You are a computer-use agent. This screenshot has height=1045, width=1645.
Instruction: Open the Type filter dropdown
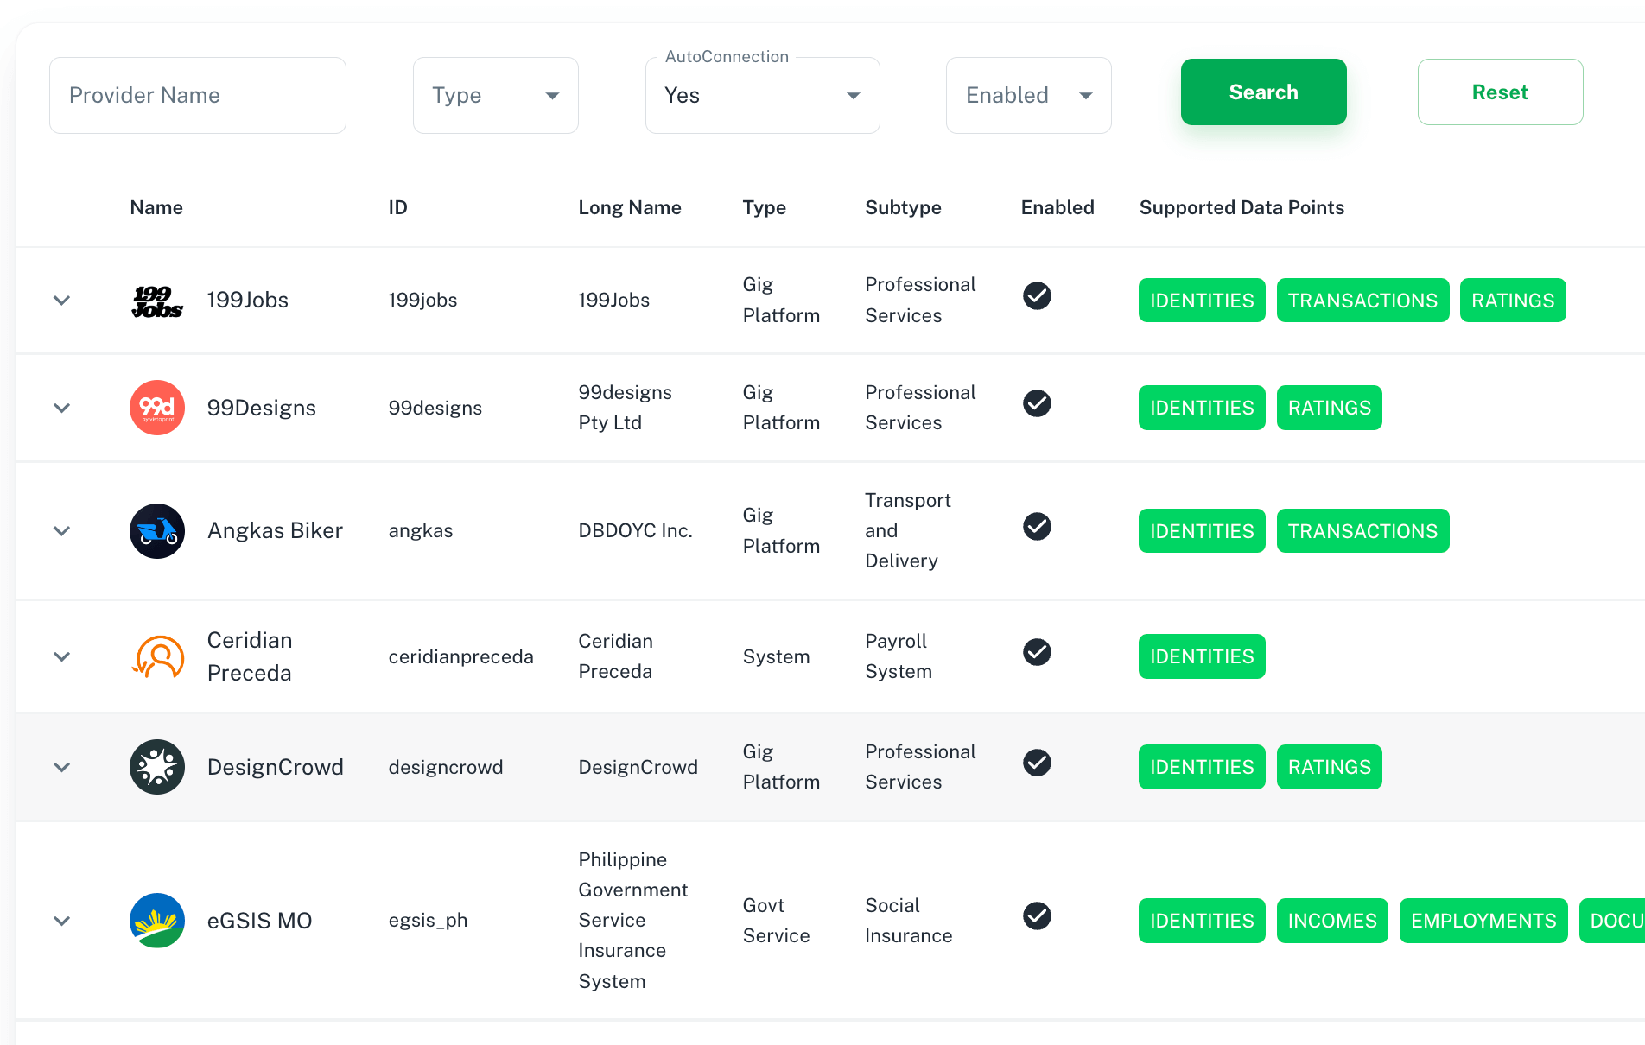click(x=496, y=95)
